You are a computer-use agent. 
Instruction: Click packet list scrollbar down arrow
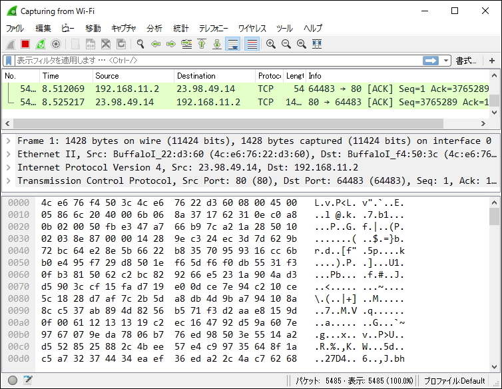(494, 113)
